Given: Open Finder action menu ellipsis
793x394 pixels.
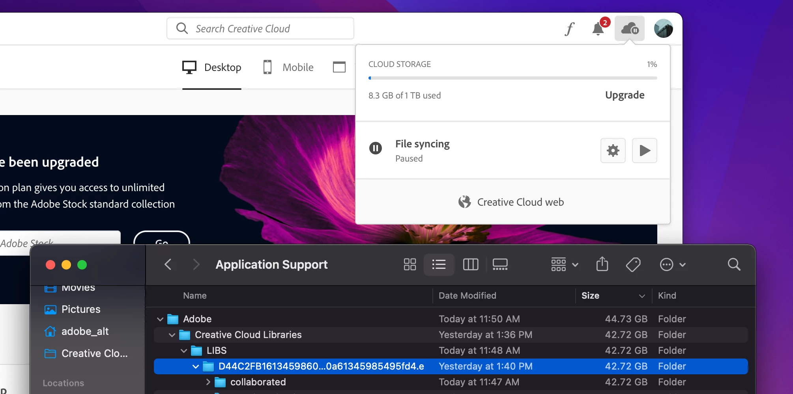Looking at the screenshot, I should pyautogui.click(x=673, y=264).
